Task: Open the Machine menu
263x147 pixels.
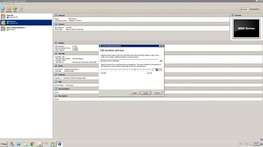Action: pyautogui.click(x=7, y=4)
